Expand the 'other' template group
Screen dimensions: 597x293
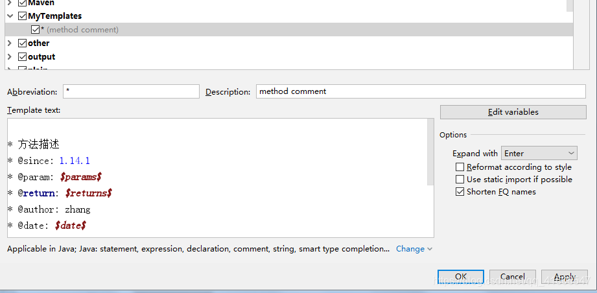10,43
